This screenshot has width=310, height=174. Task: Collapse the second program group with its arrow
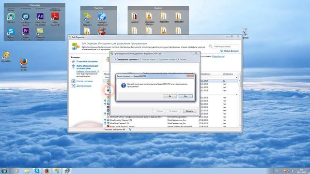coord(237,94)
